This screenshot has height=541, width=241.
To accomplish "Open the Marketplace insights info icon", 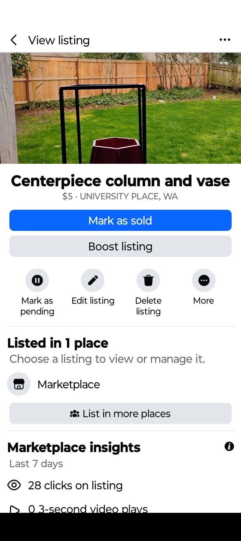I will (x=229, y=446).
